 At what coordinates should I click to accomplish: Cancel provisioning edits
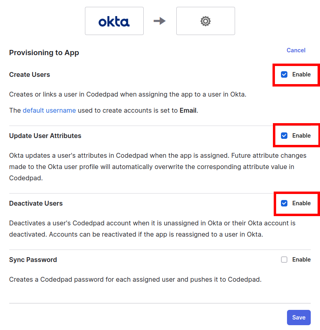[296, 50]
